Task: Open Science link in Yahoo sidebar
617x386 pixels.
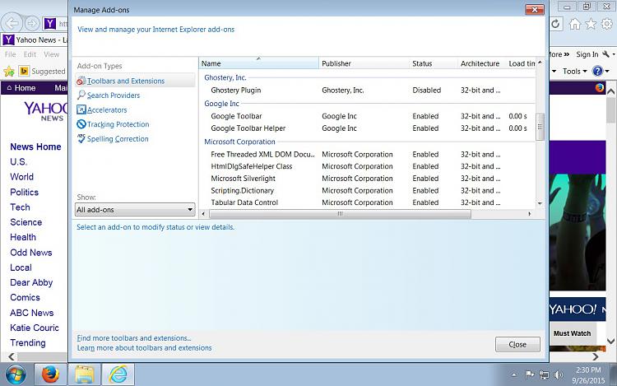Action: point(26,222)
